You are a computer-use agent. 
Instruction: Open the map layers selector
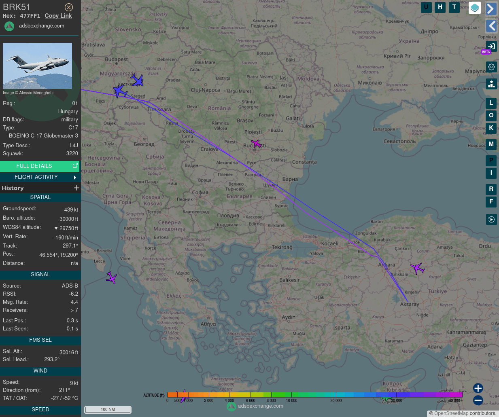tap(475, 8)
